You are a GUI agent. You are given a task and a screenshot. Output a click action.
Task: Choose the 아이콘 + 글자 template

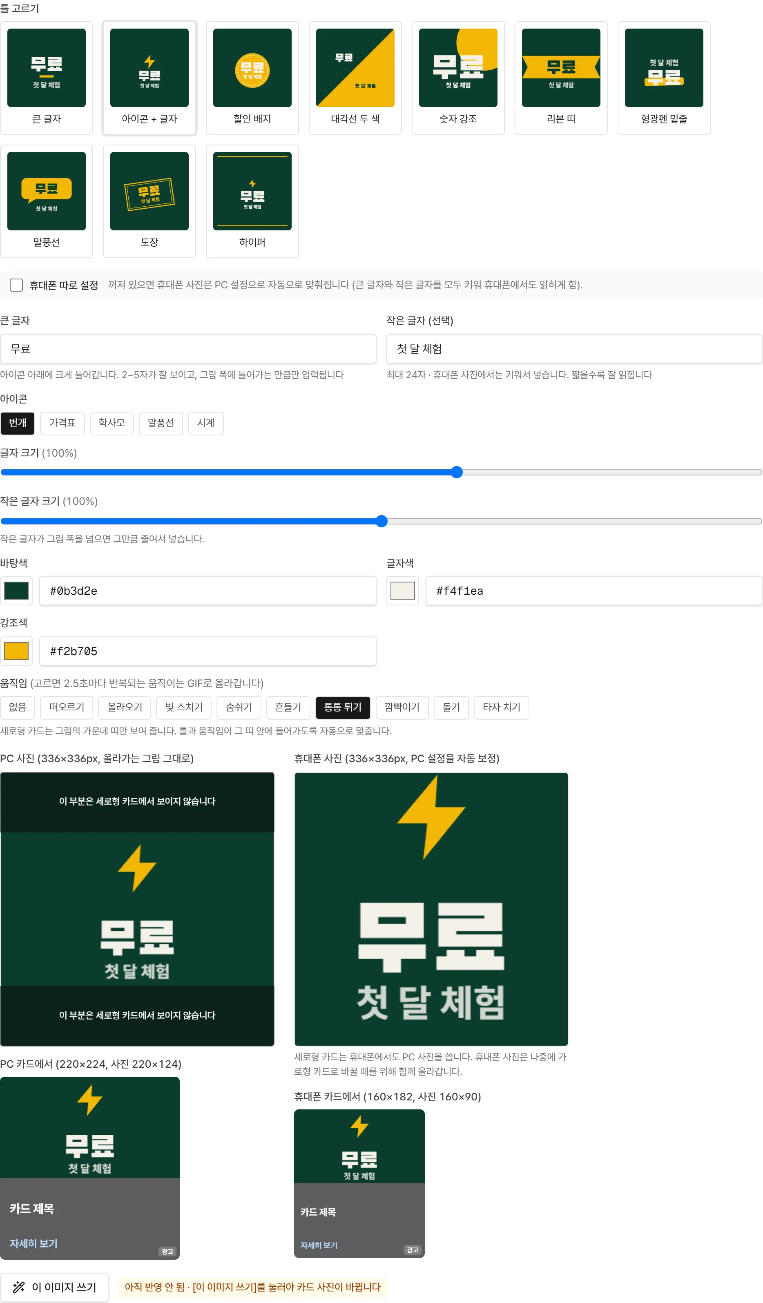[x=149, y=78]
